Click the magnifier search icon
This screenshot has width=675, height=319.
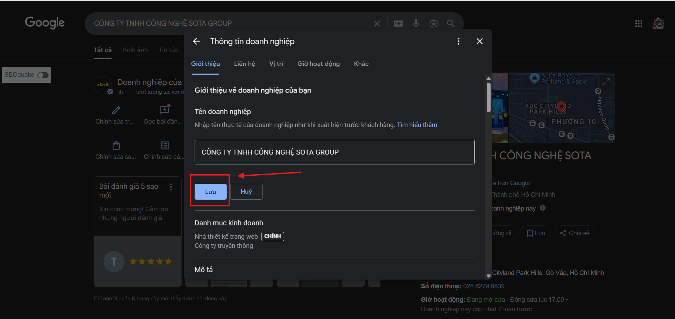(450, 23)
